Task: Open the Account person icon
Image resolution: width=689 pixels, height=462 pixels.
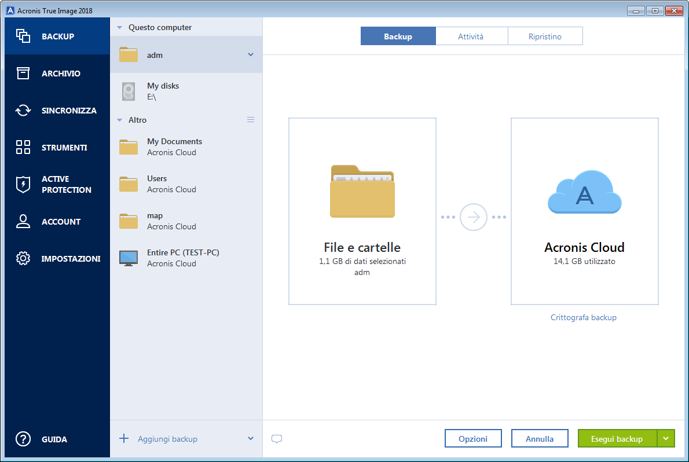Action: point(23,221)
